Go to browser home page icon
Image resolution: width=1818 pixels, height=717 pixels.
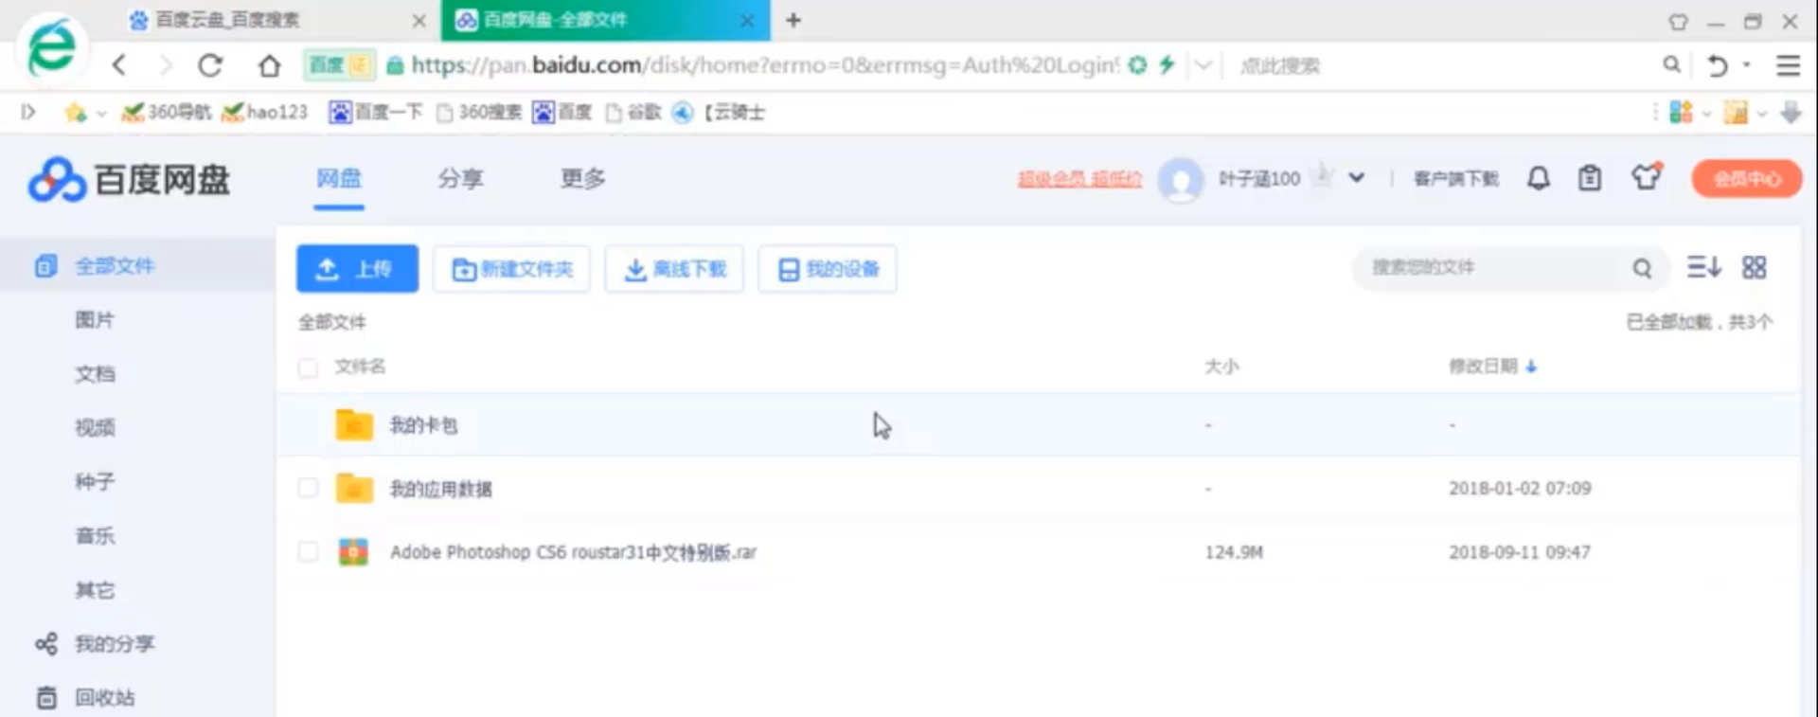[x=270, y=65]
